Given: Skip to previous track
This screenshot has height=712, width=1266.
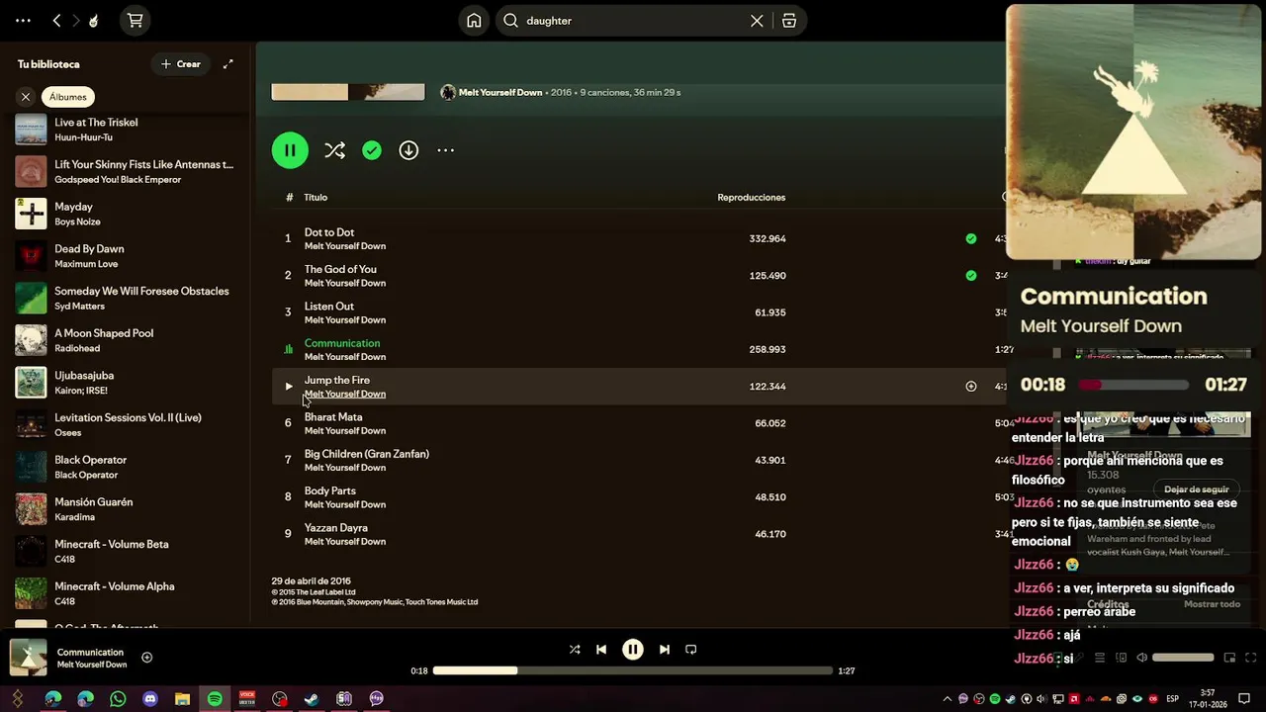Looking at the screenshot, I should tap(601, 650).
